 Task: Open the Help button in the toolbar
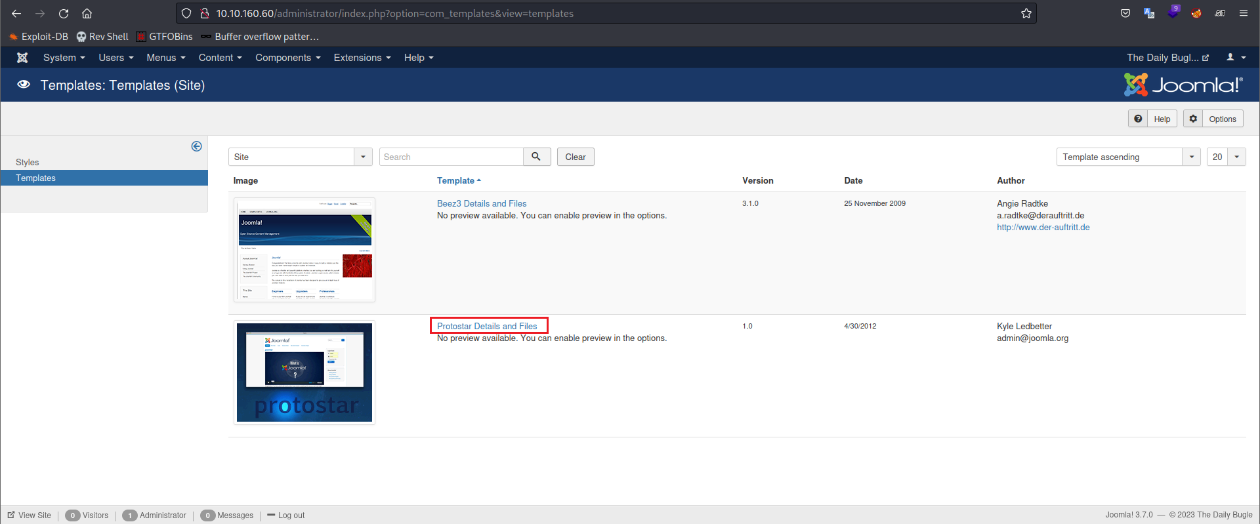(1152, 119)
